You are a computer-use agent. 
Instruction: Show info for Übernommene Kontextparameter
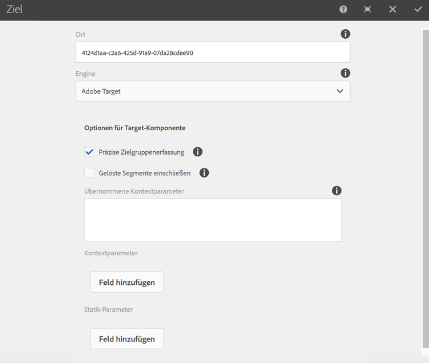click(337, 191)
